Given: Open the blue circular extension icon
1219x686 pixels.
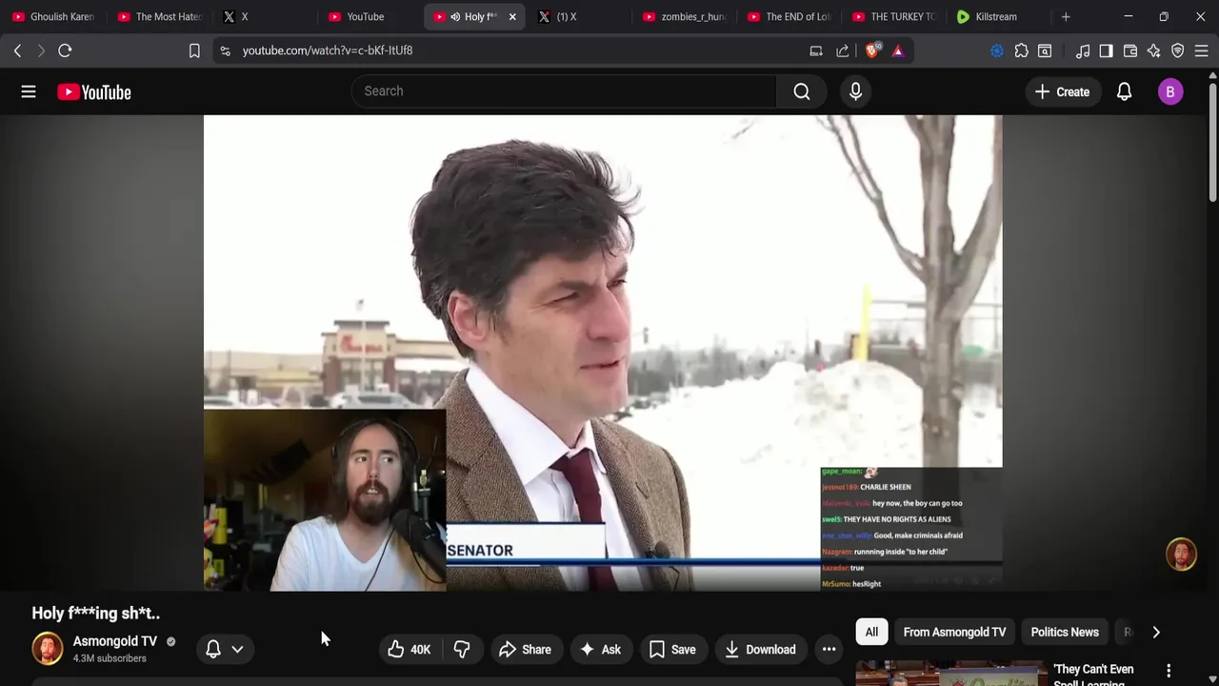Looking at the screenshot, I should click(997, 50).
